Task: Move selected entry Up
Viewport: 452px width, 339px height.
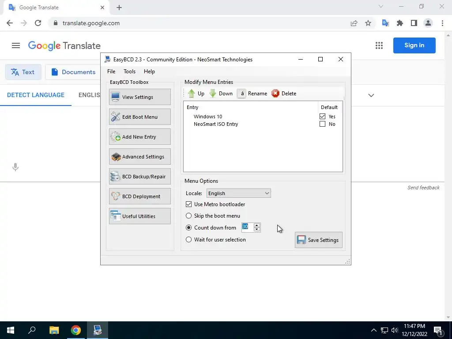Action: [x=196, y=94]
